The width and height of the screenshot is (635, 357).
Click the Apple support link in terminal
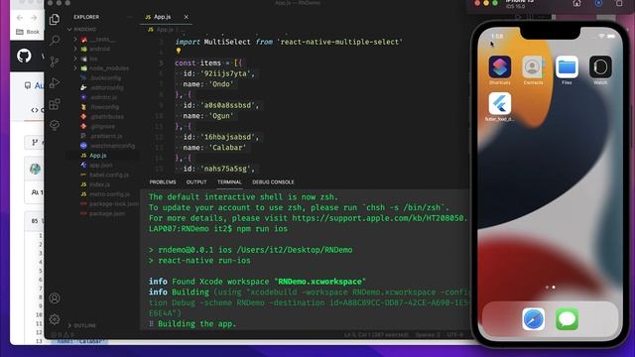[379, 218]
